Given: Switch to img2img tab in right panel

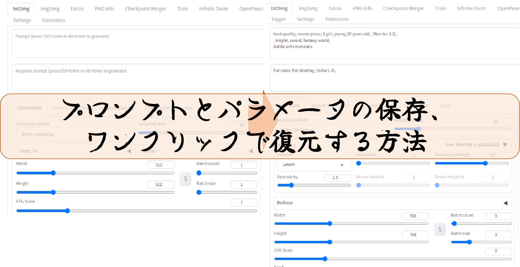Looking at the screenshot, I should pos(308,8).
